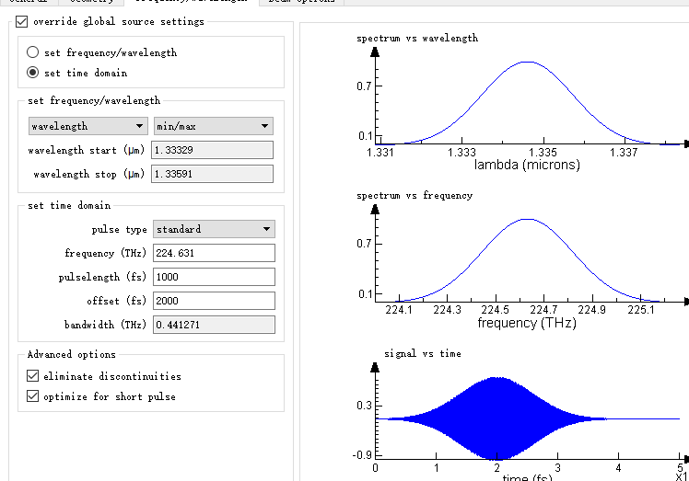This screenshot has height=481, width=689.
Task: Click the 'frequency (THz)' axis label under plot
Action: [527, 323]
